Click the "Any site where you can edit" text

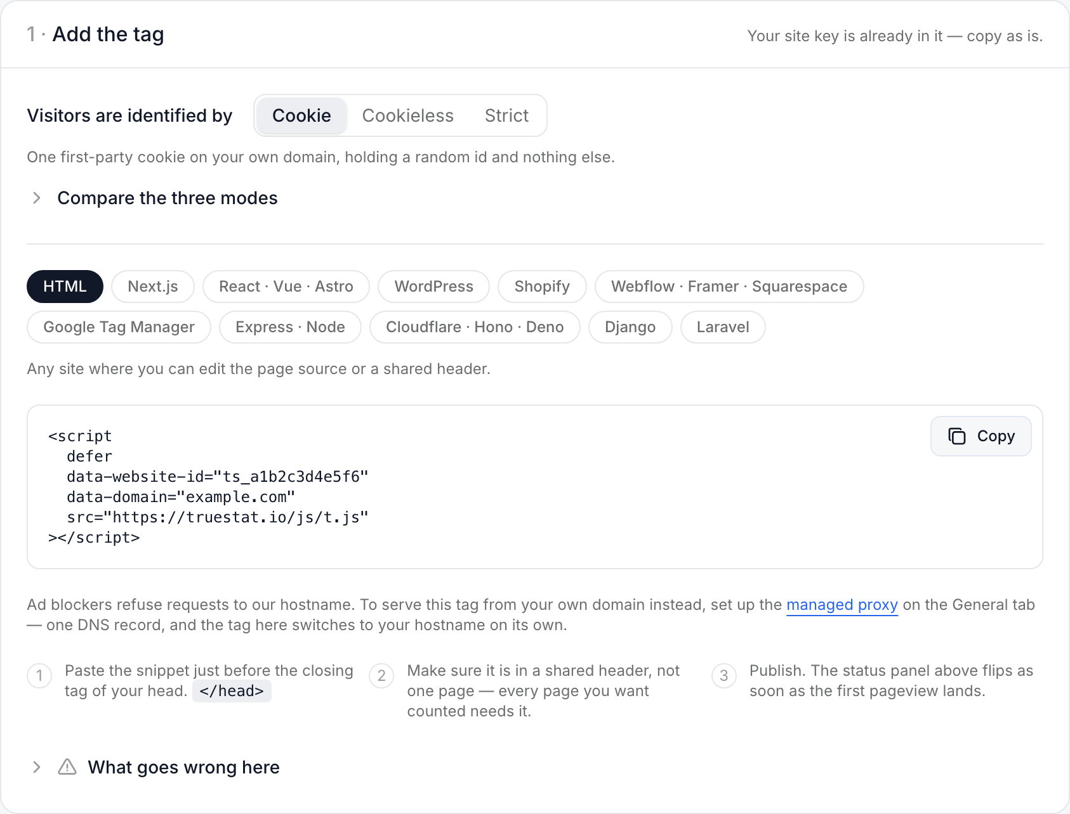[x=258, y=369]
